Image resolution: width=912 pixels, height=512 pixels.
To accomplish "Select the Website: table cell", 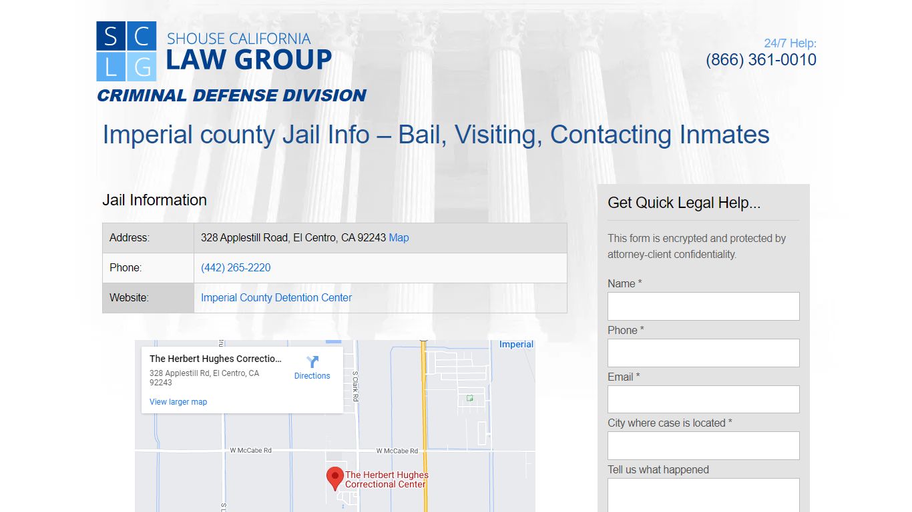I will click(x=148, y=298).
